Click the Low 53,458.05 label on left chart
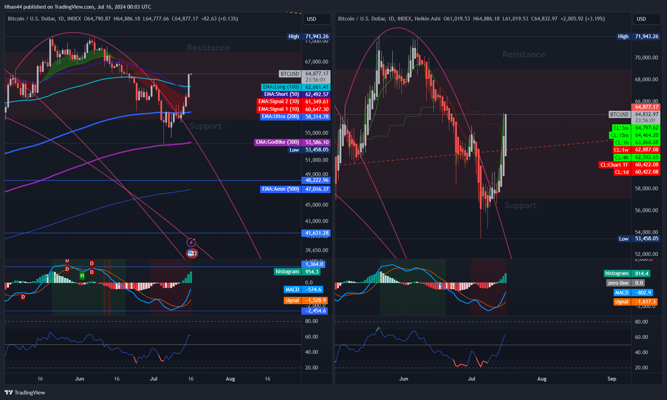The width and height of the screenshot is (667, 400). tap(309, 150)
